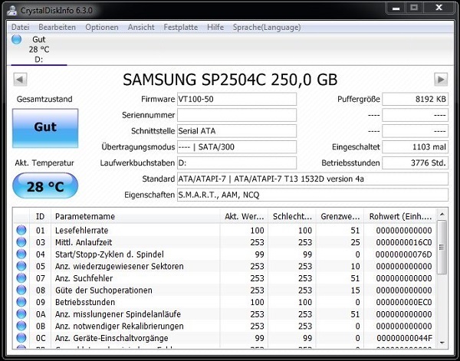This screenshot has height=361, width=460.
Task: Go to previous disk with left arrow
Action: (x=20, y=79)
